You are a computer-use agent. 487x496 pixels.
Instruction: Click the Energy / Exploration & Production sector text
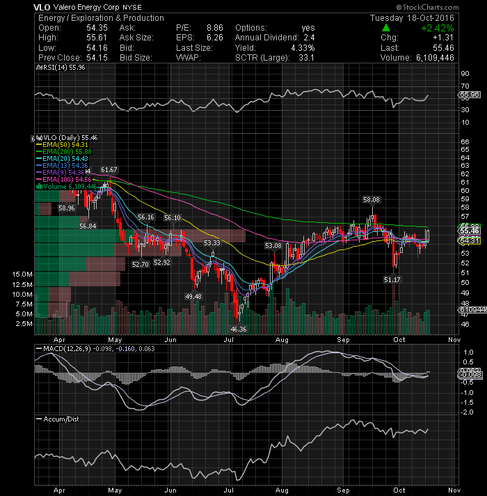pos(101,18)
